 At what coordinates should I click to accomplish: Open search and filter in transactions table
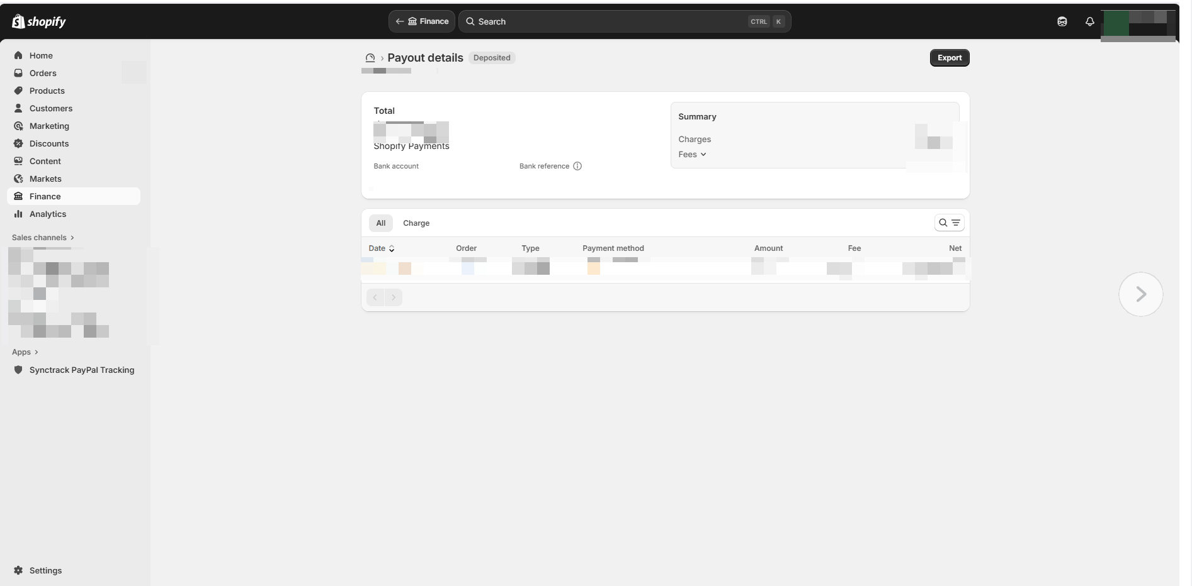[x=949, y=223]
